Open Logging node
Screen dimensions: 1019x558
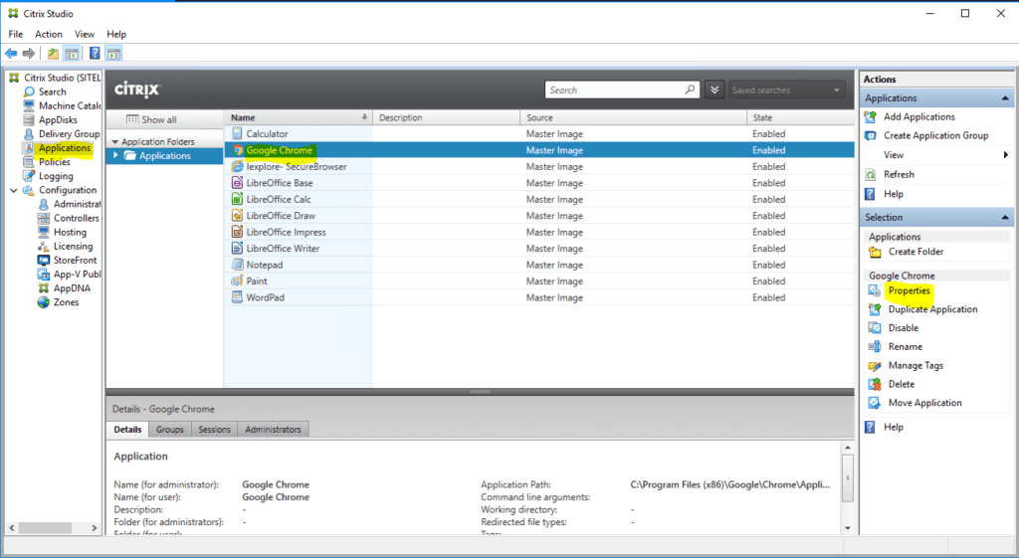(x=56, y=176)
